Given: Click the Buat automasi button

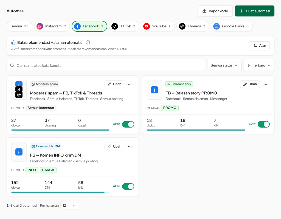Looking at the screenshot, I should [255, 11].
